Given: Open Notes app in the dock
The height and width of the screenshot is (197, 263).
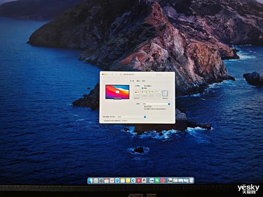Looking at the screenshot, I should tap(123, 180).
